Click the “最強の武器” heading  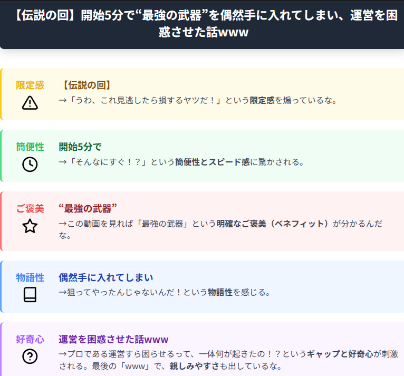(x=88, y=209)
